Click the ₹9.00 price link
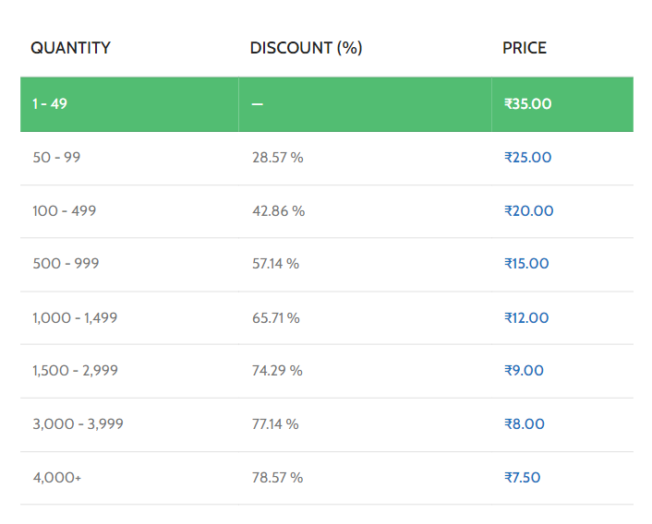652x524 pixels. (x=524, y=370)
